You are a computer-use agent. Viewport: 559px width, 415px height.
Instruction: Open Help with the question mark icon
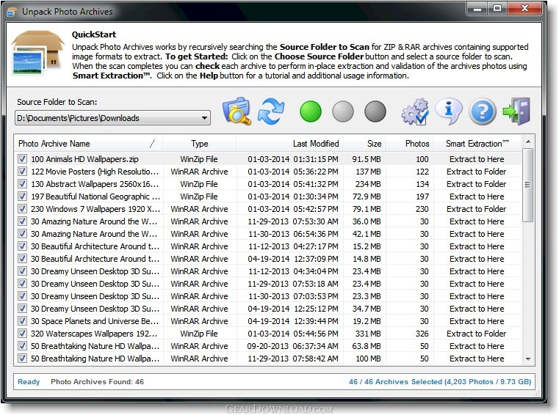(x=483, y=111)
